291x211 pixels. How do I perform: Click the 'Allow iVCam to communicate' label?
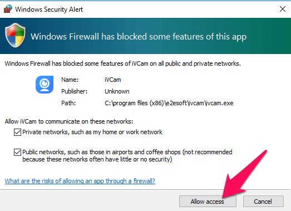(69, 121)
